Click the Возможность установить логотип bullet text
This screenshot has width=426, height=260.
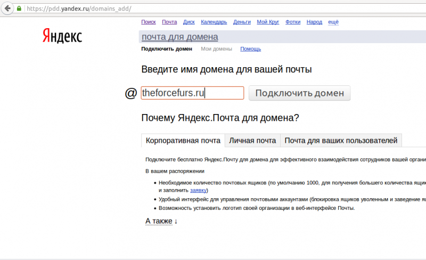click(257, 208)
